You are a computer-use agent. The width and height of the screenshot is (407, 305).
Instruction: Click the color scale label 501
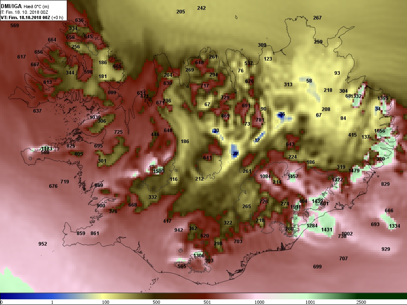click(x=207, y=302)
